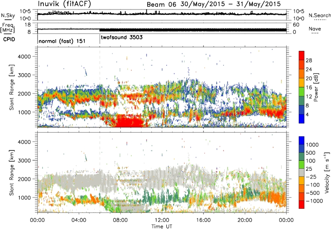Click the 'Velocity [m s-1]' color bar label
Viewport: 331px width, 229px height.
click(327, 172)
